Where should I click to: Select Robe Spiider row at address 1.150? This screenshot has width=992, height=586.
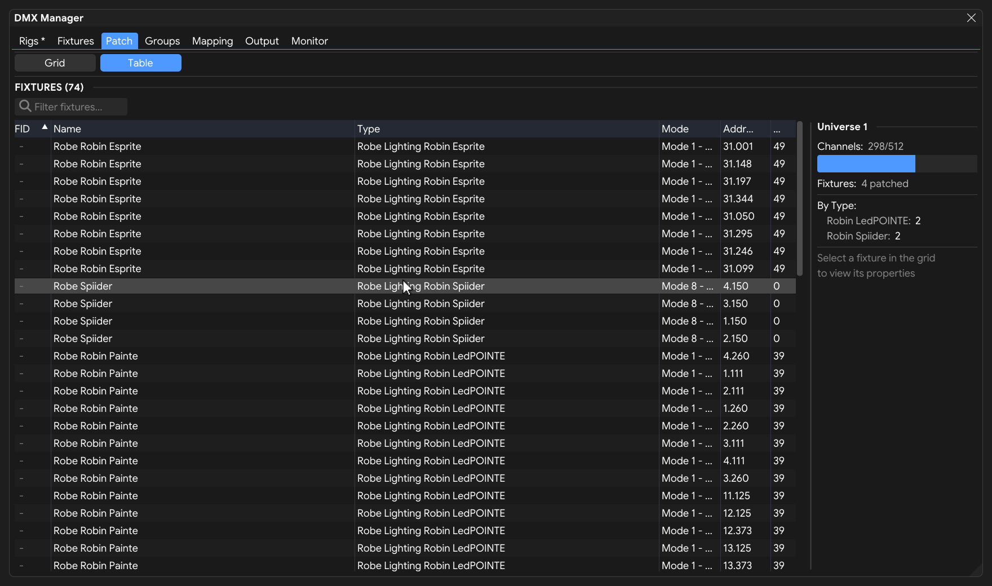[405, 321]
